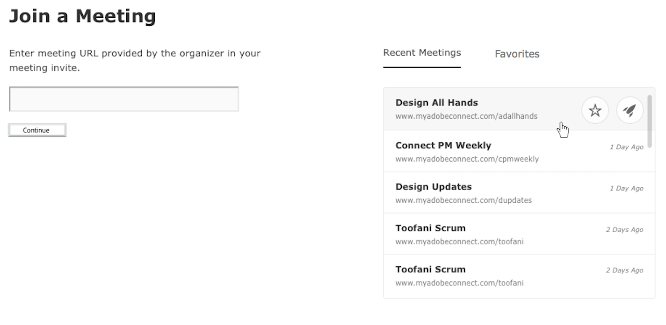666x325 pixels.
Task: Click the Continue button
Action: pos(37,130)
